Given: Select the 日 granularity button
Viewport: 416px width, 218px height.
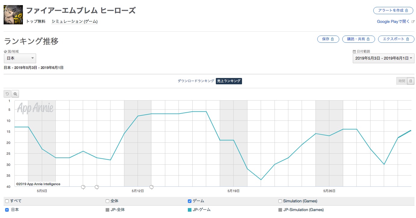Looking at the screenshot, I should pos(411,81).
